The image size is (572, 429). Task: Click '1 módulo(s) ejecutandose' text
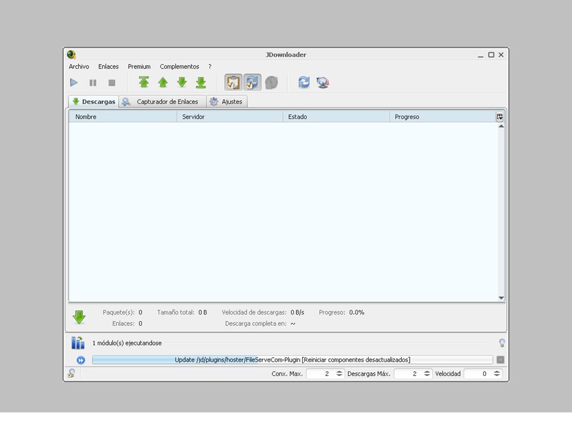[127, 343]
